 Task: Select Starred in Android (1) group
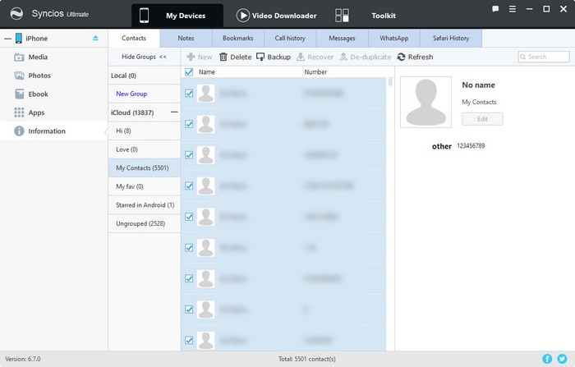click(x=145, y=205)
